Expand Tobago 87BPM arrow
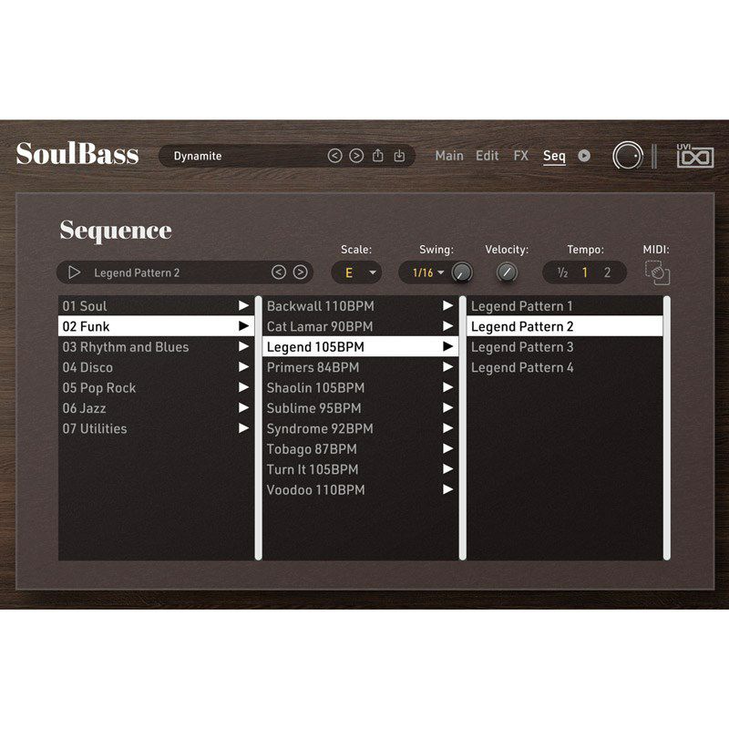The image size is (729, 729). [x=447, y=448]
